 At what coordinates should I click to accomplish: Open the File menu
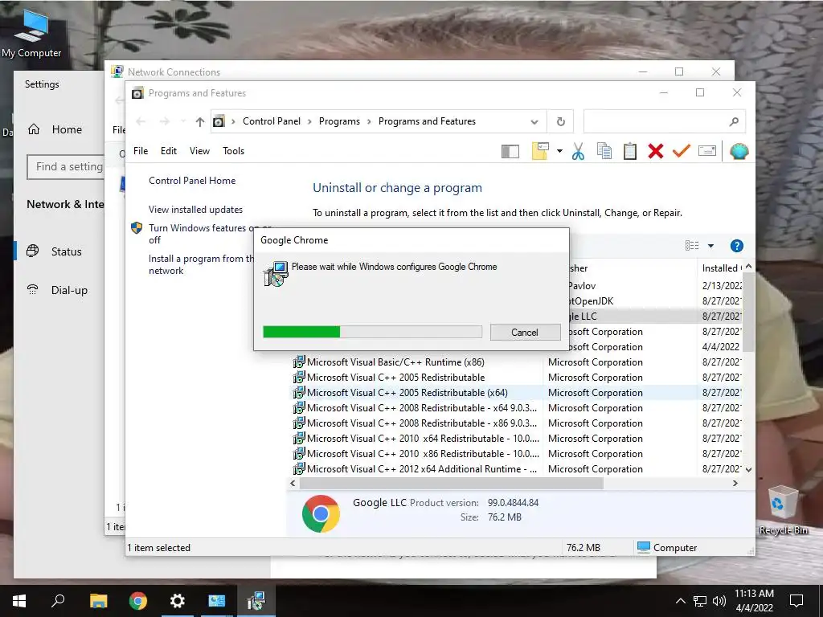pyautogui.click(x=141, y=151)
